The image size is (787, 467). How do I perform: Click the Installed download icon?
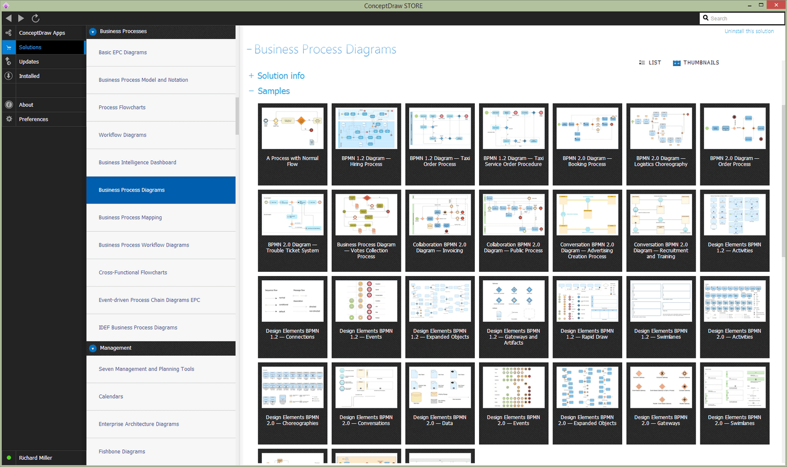click(x=8, y=76)
